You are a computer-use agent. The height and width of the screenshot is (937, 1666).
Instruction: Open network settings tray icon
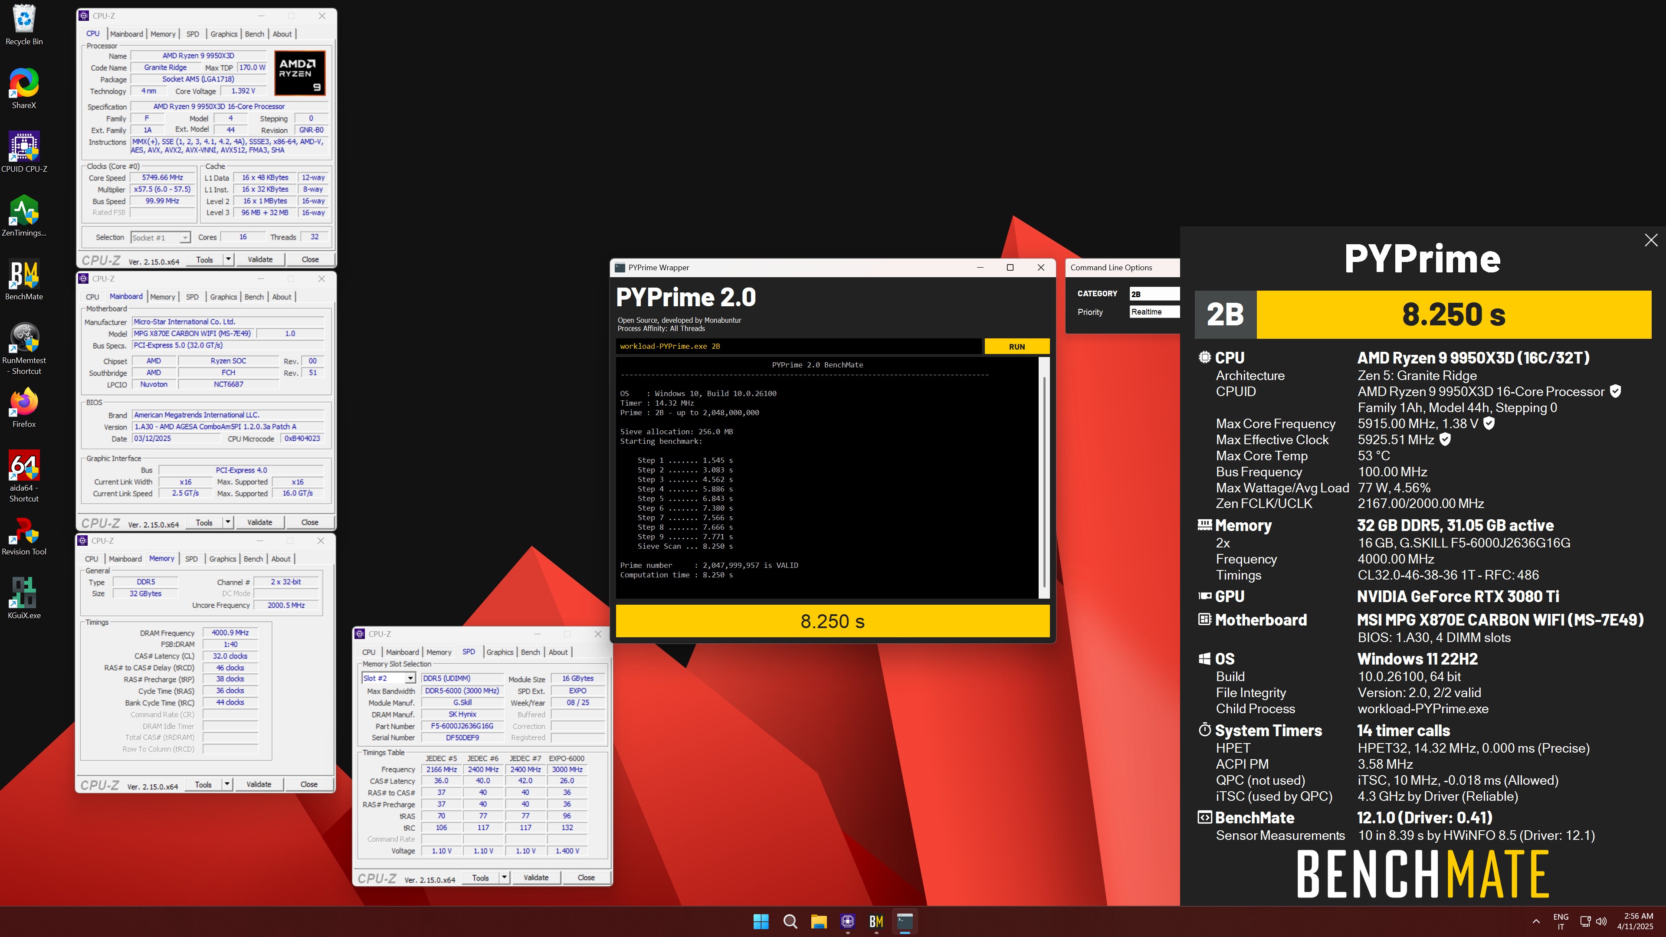pos(1585,921)
